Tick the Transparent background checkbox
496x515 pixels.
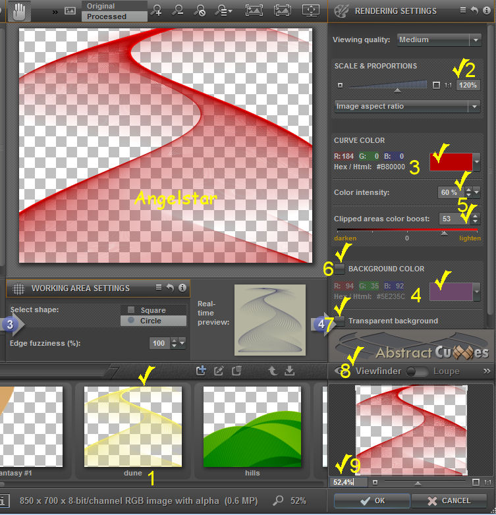[x=339, y=321]
